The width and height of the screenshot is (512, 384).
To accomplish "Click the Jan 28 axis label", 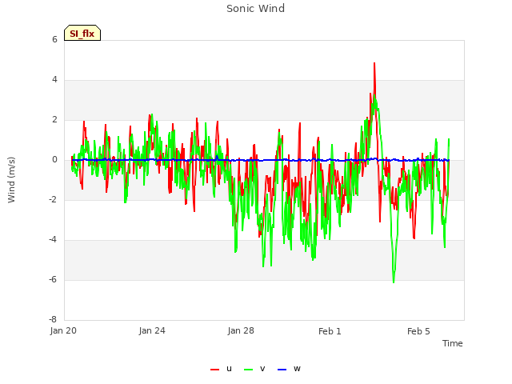I will 241,330.
